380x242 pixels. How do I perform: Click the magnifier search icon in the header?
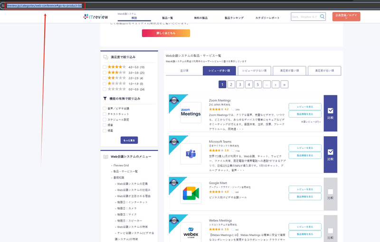coord(322,17)
